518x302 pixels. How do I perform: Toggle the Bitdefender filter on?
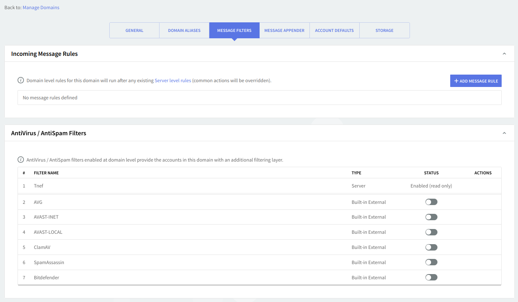431,278
